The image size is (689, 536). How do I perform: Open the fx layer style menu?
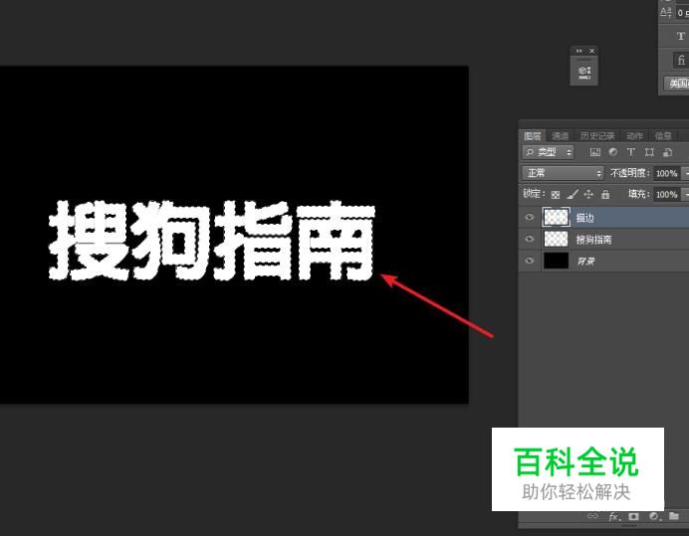(614, 517)
